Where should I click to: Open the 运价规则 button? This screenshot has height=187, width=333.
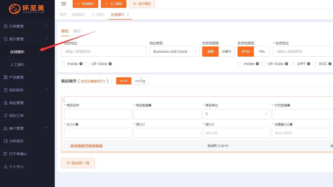pos(142,4)
